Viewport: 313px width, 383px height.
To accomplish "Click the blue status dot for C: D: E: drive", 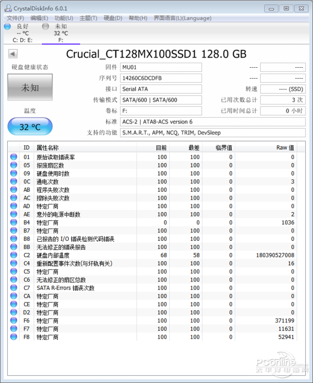I will coord(8,26).
